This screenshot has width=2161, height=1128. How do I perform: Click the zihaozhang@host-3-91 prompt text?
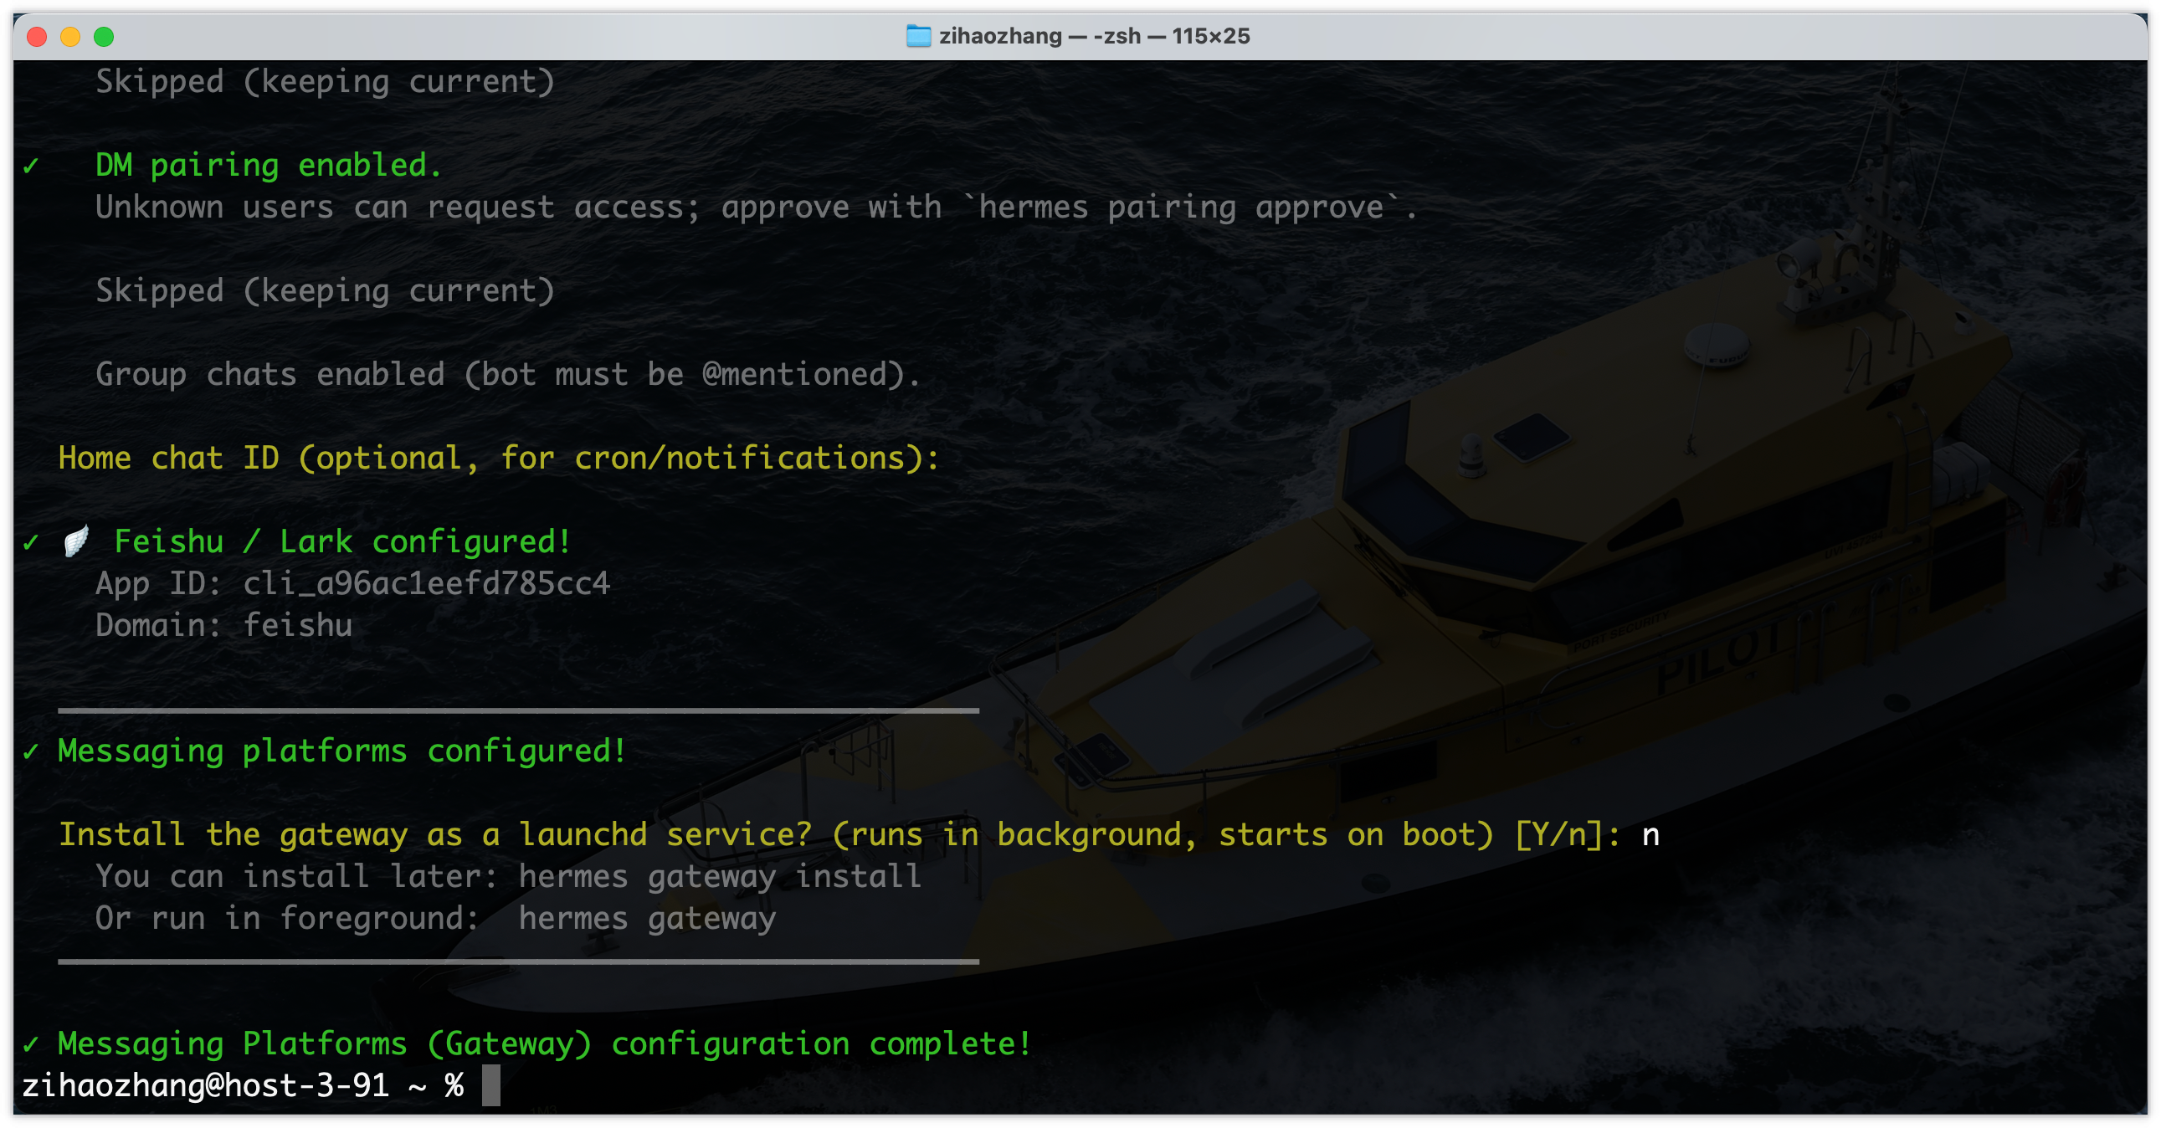pos(206,1085)
